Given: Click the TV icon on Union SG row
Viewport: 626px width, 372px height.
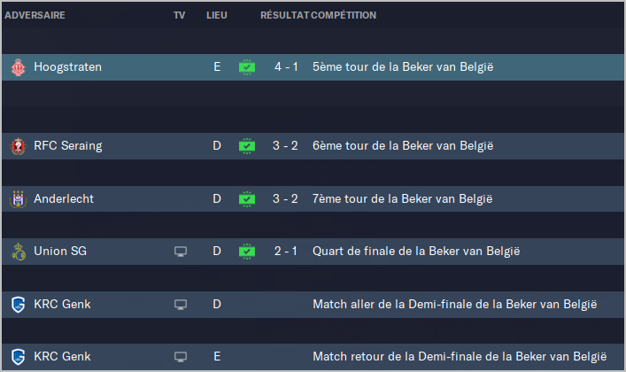Looking at the screenshot, I should pyautogui.click(x=181, y=252).
